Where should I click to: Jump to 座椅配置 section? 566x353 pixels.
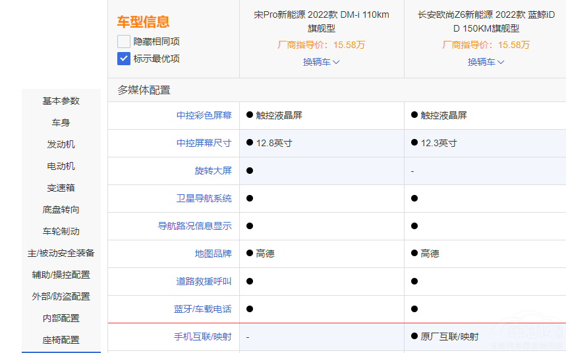click(61, 340)
